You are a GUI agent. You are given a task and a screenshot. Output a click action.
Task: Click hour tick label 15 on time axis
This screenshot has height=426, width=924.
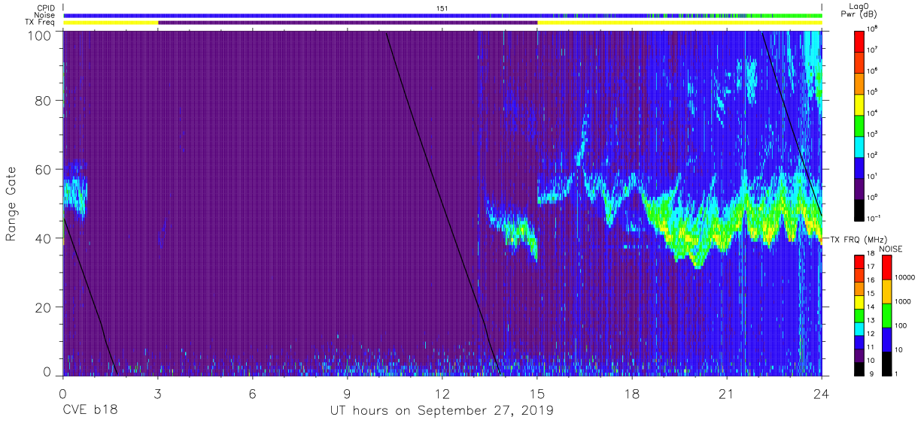pyautogui.click(x=537, y=394)
